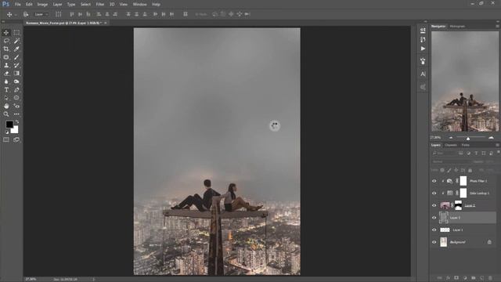Viewport: 501px width, 282px height.
Task: Select the Eraser tool
Action: 6,74
